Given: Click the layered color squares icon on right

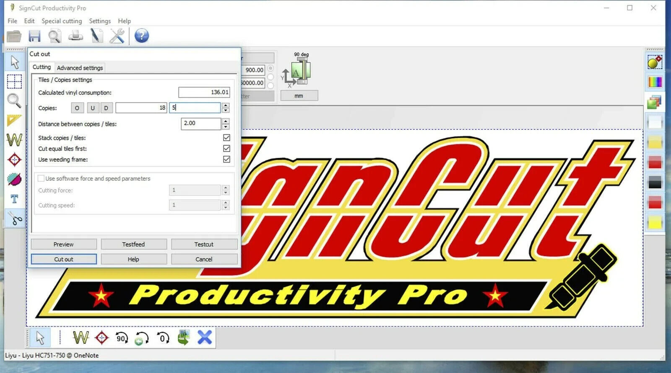Looking at the screenshot, I should point(654,102).
